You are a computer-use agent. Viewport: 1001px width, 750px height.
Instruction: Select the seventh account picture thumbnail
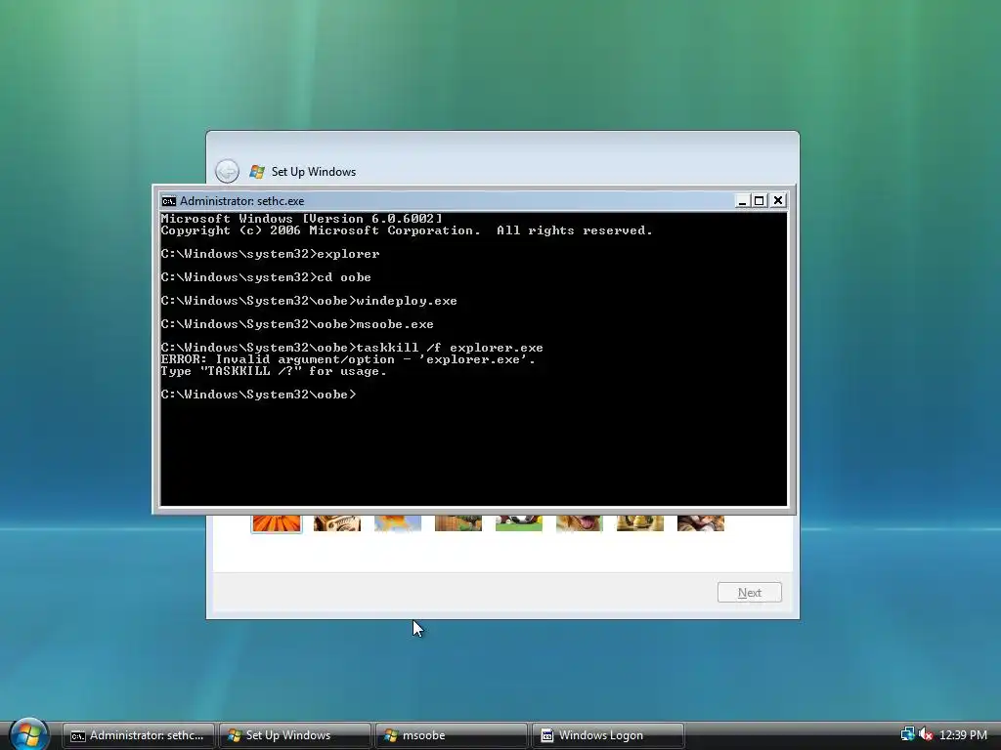tap(640, 523)
